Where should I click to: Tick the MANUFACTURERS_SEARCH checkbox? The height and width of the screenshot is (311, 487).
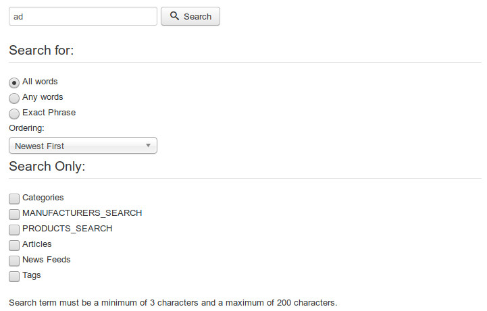pyautogui.click(x=14, y=215)
